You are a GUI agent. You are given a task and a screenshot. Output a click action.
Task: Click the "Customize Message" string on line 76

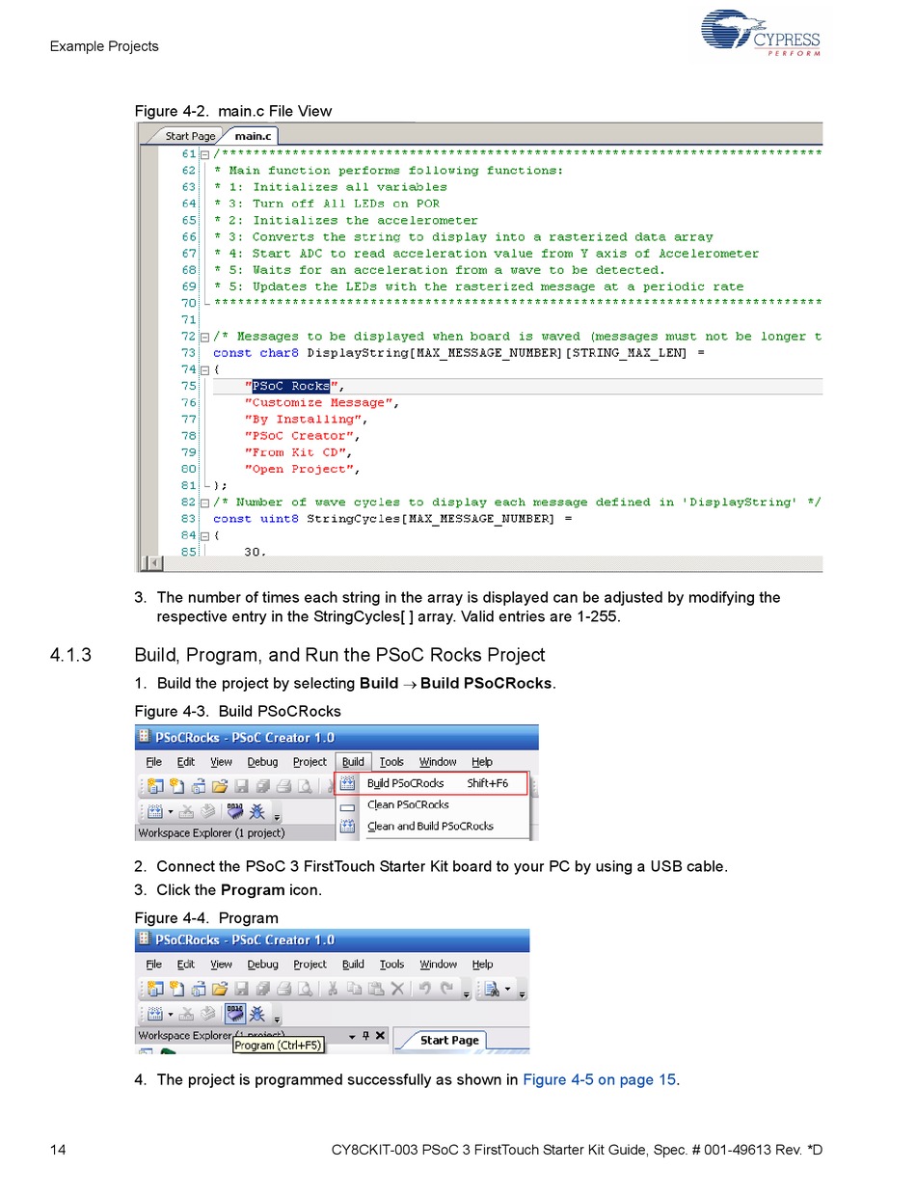320,402
